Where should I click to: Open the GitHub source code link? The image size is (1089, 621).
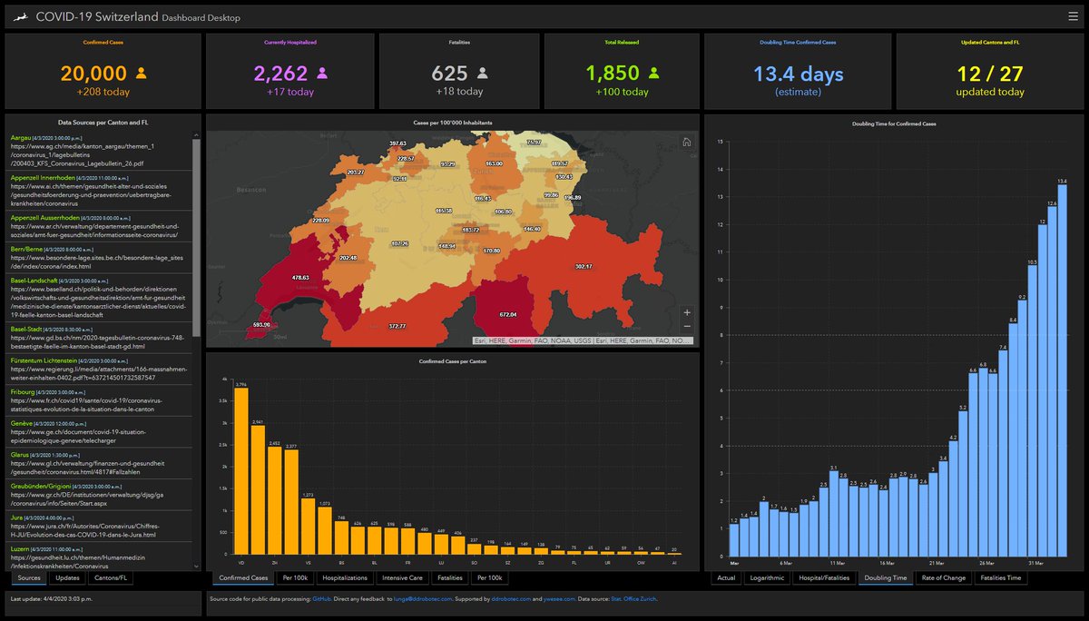(x=322, y=599)
